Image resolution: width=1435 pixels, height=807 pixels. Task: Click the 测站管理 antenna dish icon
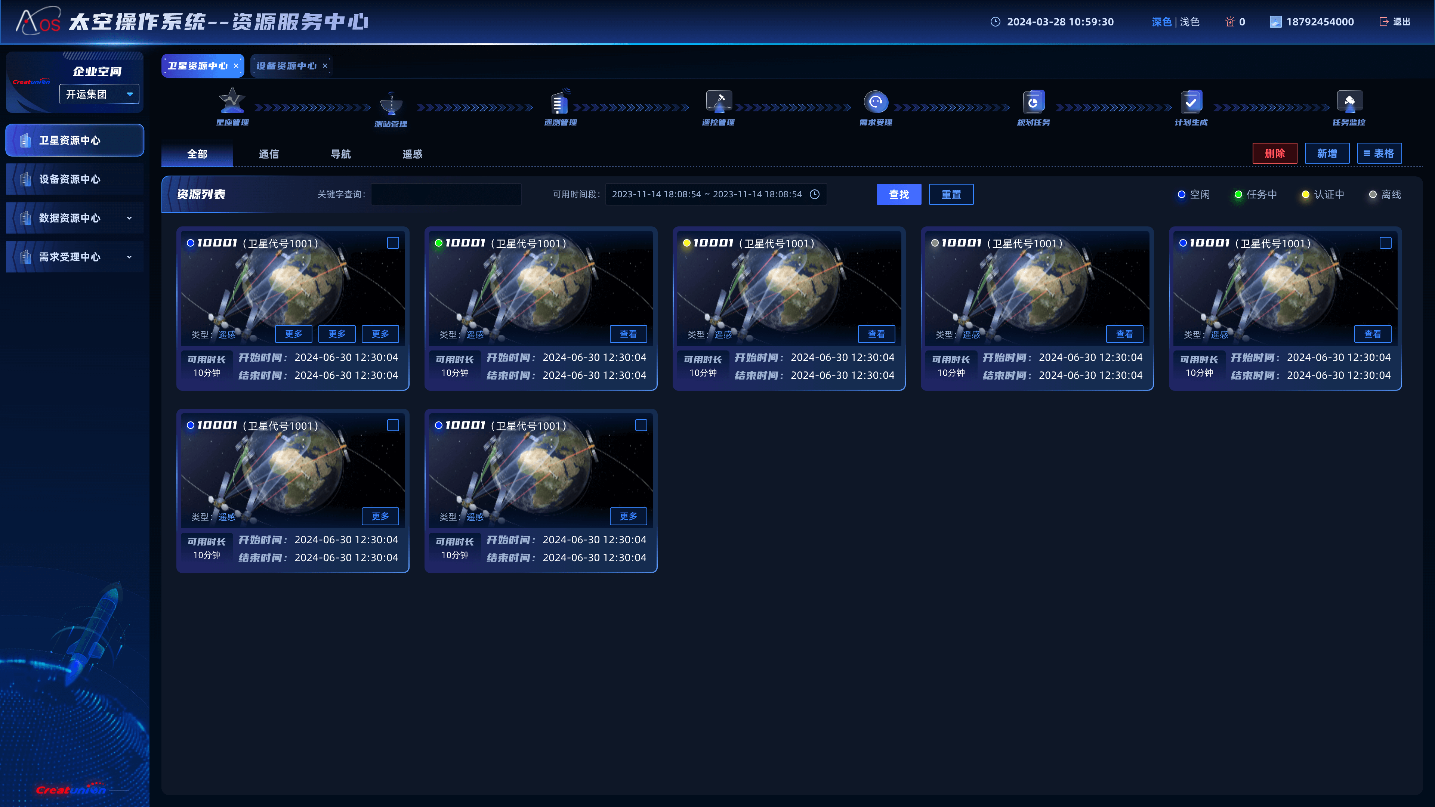pyautogui.click(x=391, y=103)
